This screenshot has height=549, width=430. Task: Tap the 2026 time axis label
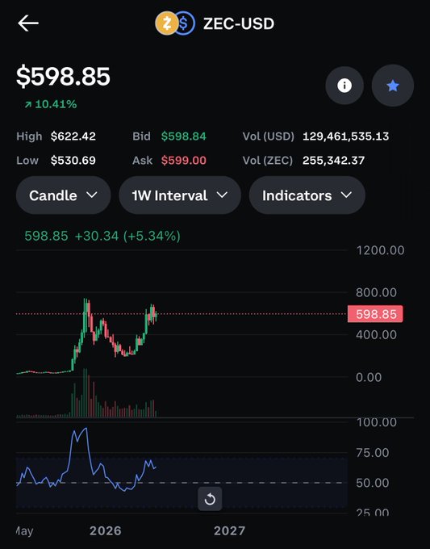click(106, 530)
